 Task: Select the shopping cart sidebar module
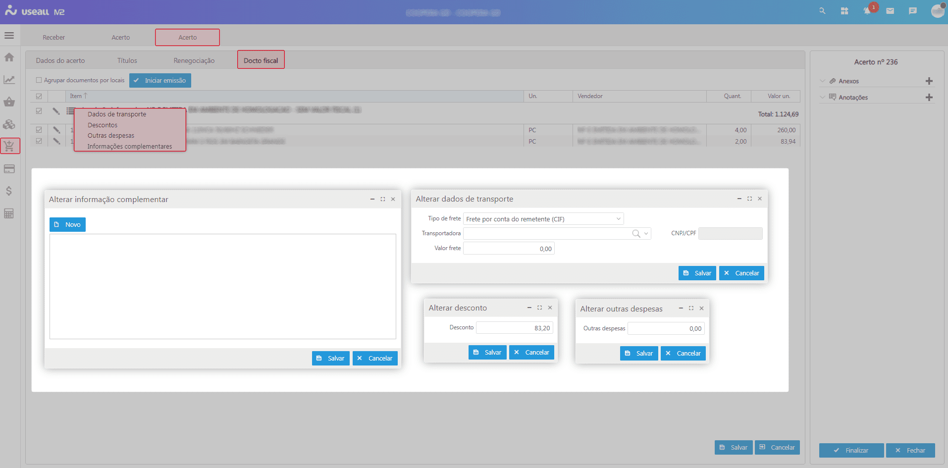(10, 146)
